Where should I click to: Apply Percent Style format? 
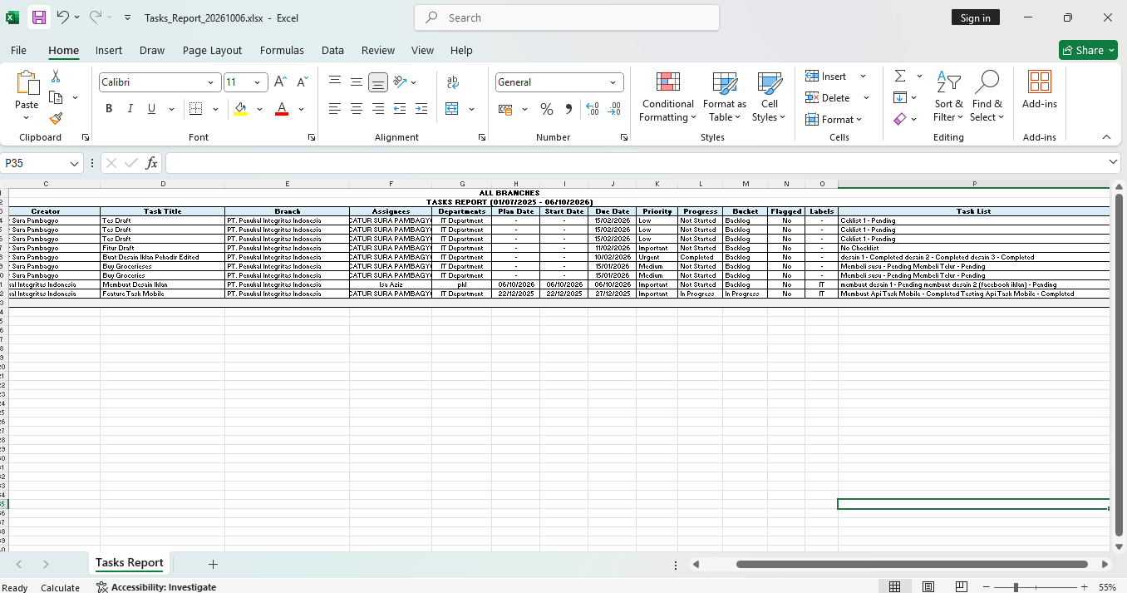[546, 109]
